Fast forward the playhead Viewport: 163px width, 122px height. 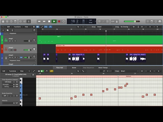44,21
